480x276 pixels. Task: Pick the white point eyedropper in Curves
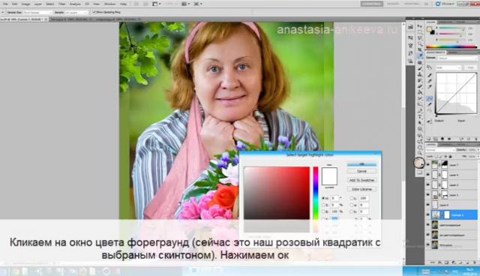[x=430, y=87]
